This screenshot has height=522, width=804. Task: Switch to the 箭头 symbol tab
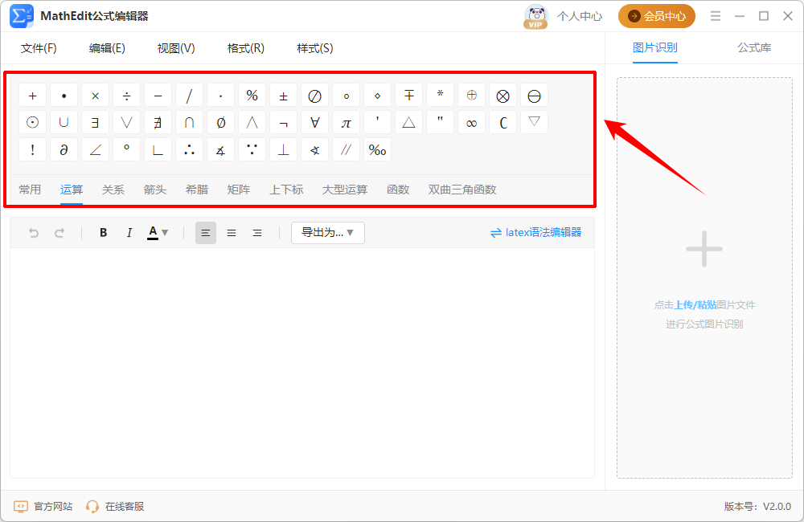coord(155,190)
